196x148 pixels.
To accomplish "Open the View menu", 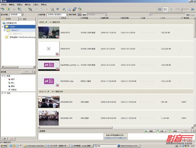I will click(x=20, y=5).
